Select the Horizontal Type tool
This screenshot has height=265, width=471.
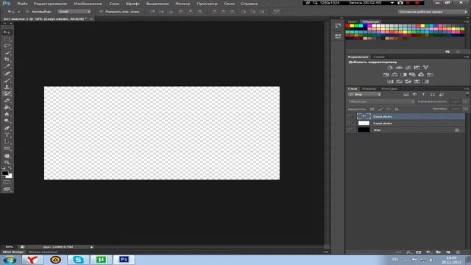click(x=7, y=135)
